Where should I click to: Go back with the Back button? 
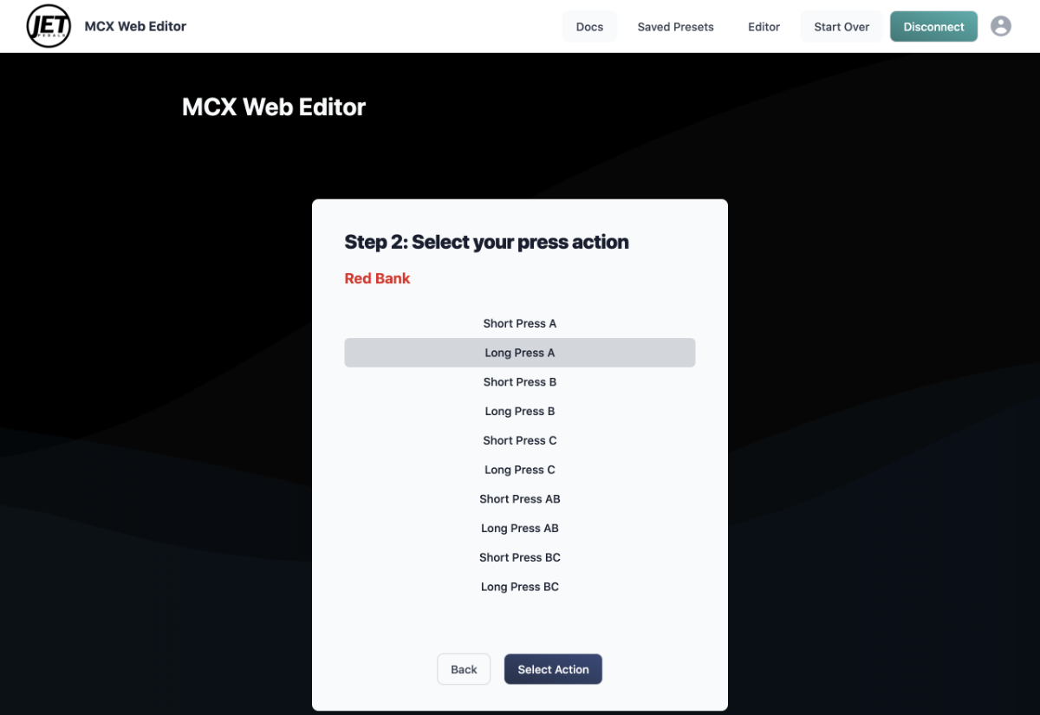point(464,669)
